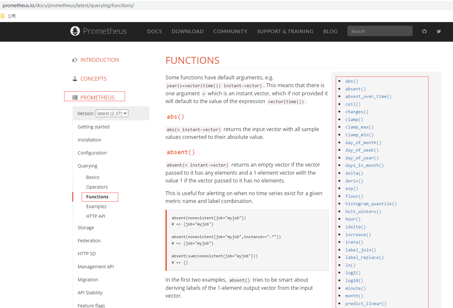
Task: Open the CONCEPTS sidebar section
Action: 93,79
